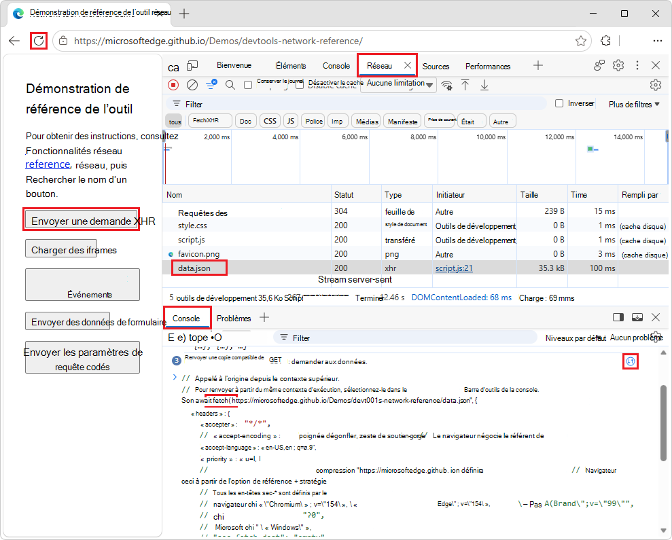The image size is (672, 540).
Task: Open the Performances tab
Action: [488, 66]
